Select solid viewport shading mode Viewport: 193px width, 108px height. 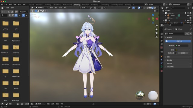[x=150, y=8]
